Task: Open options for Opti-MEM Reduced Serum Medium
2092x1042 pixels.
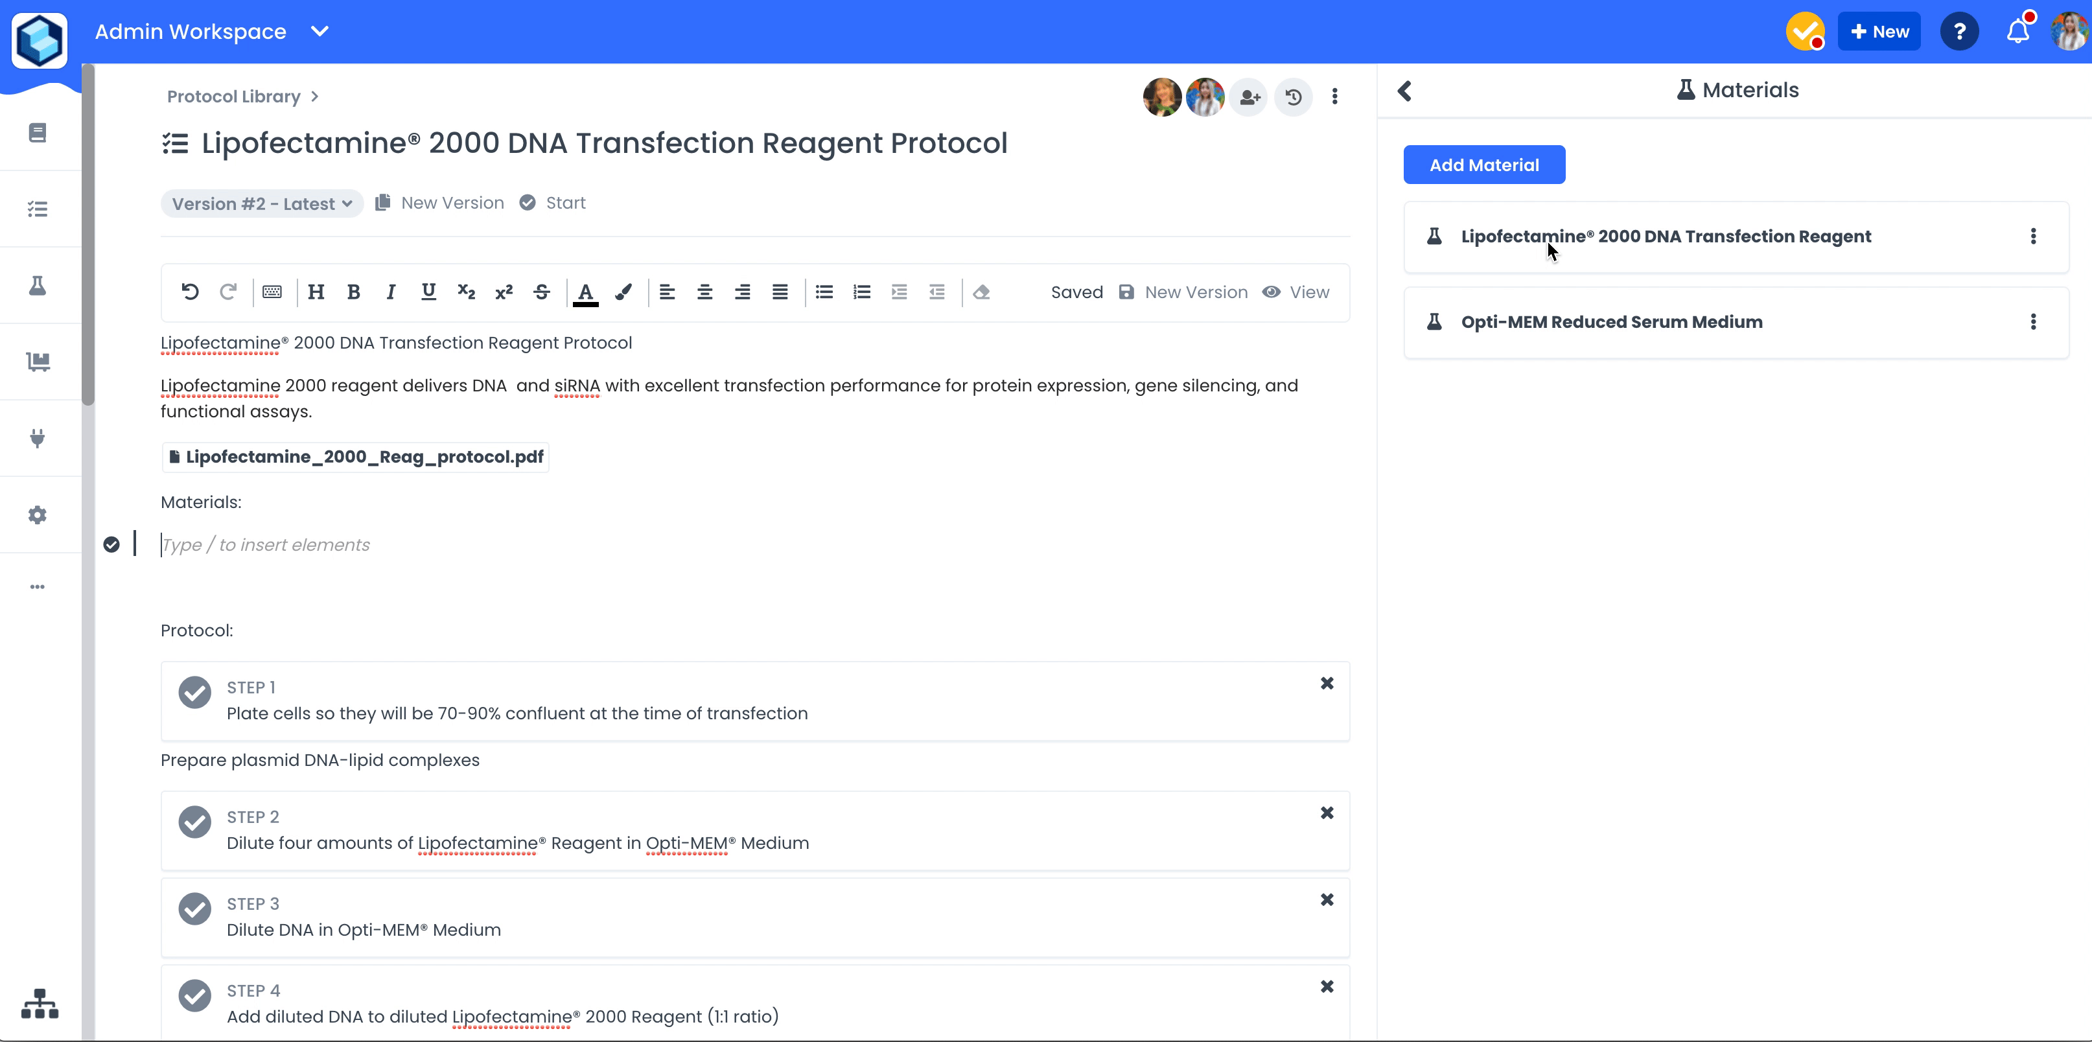Action: pos(2033,321)
